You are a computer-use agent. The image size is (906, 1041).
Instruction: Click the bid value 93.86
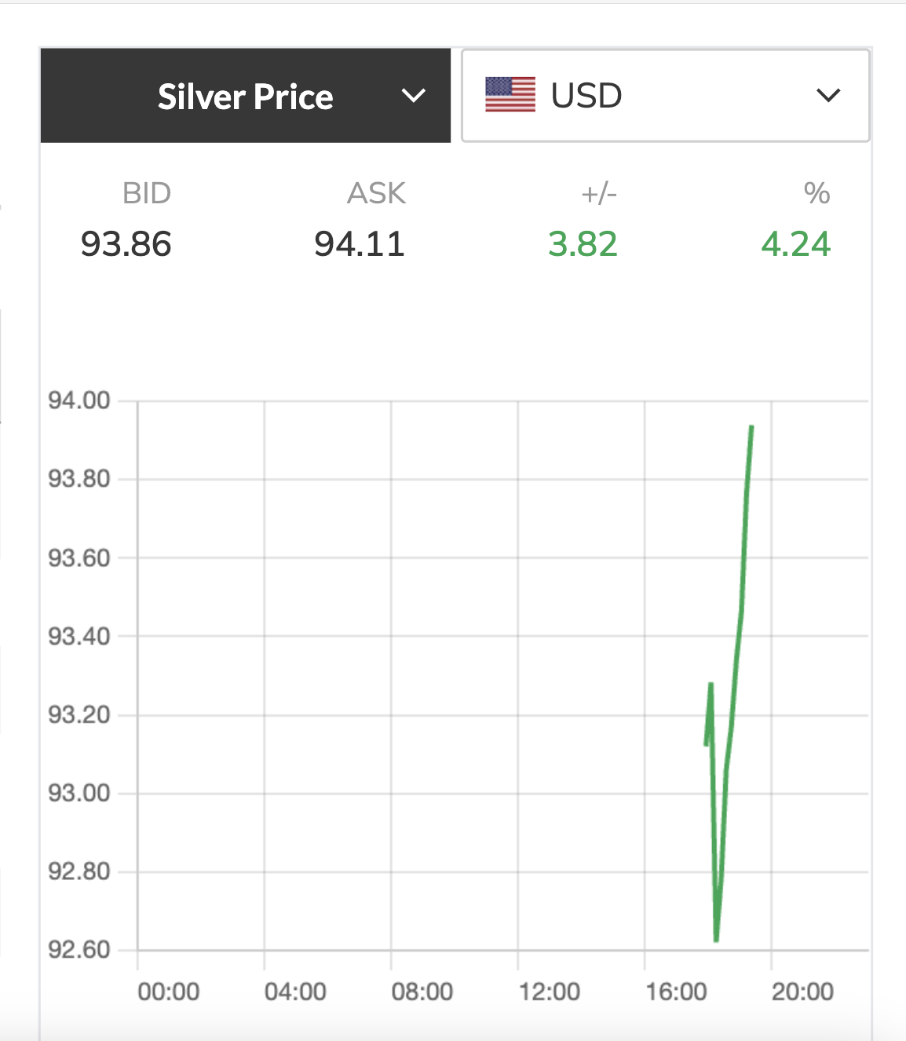[126, 244]
